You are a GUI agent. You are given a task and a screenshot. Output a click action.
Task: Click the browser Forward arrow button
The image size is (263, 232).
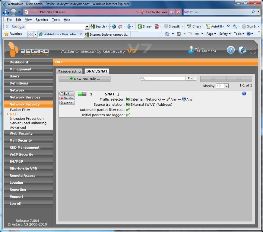[14, 12]
